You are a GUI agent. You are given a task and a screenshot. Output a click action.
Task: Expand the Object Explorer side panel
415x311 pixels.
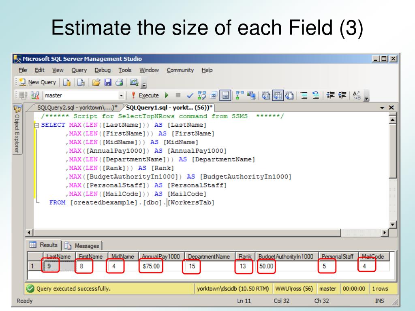coord(17,129)
